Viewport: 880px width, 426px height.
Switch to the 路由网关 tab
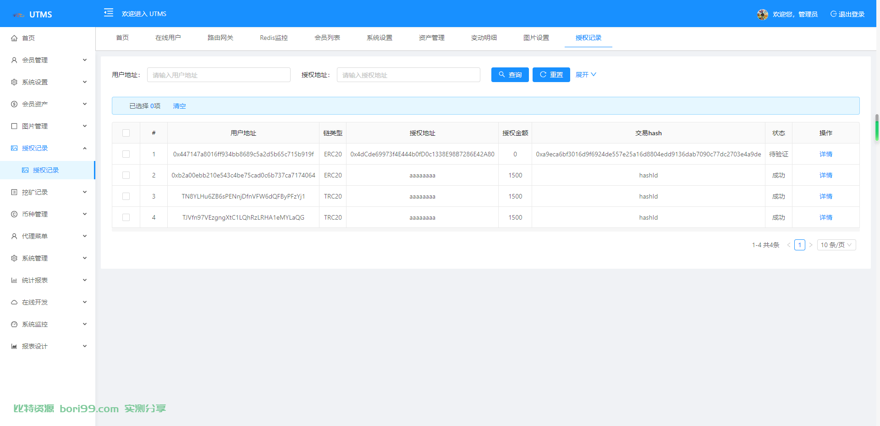pos(220,38)
